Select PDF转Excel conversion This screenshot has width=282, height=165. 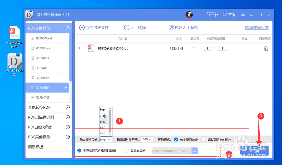[47, 48]
